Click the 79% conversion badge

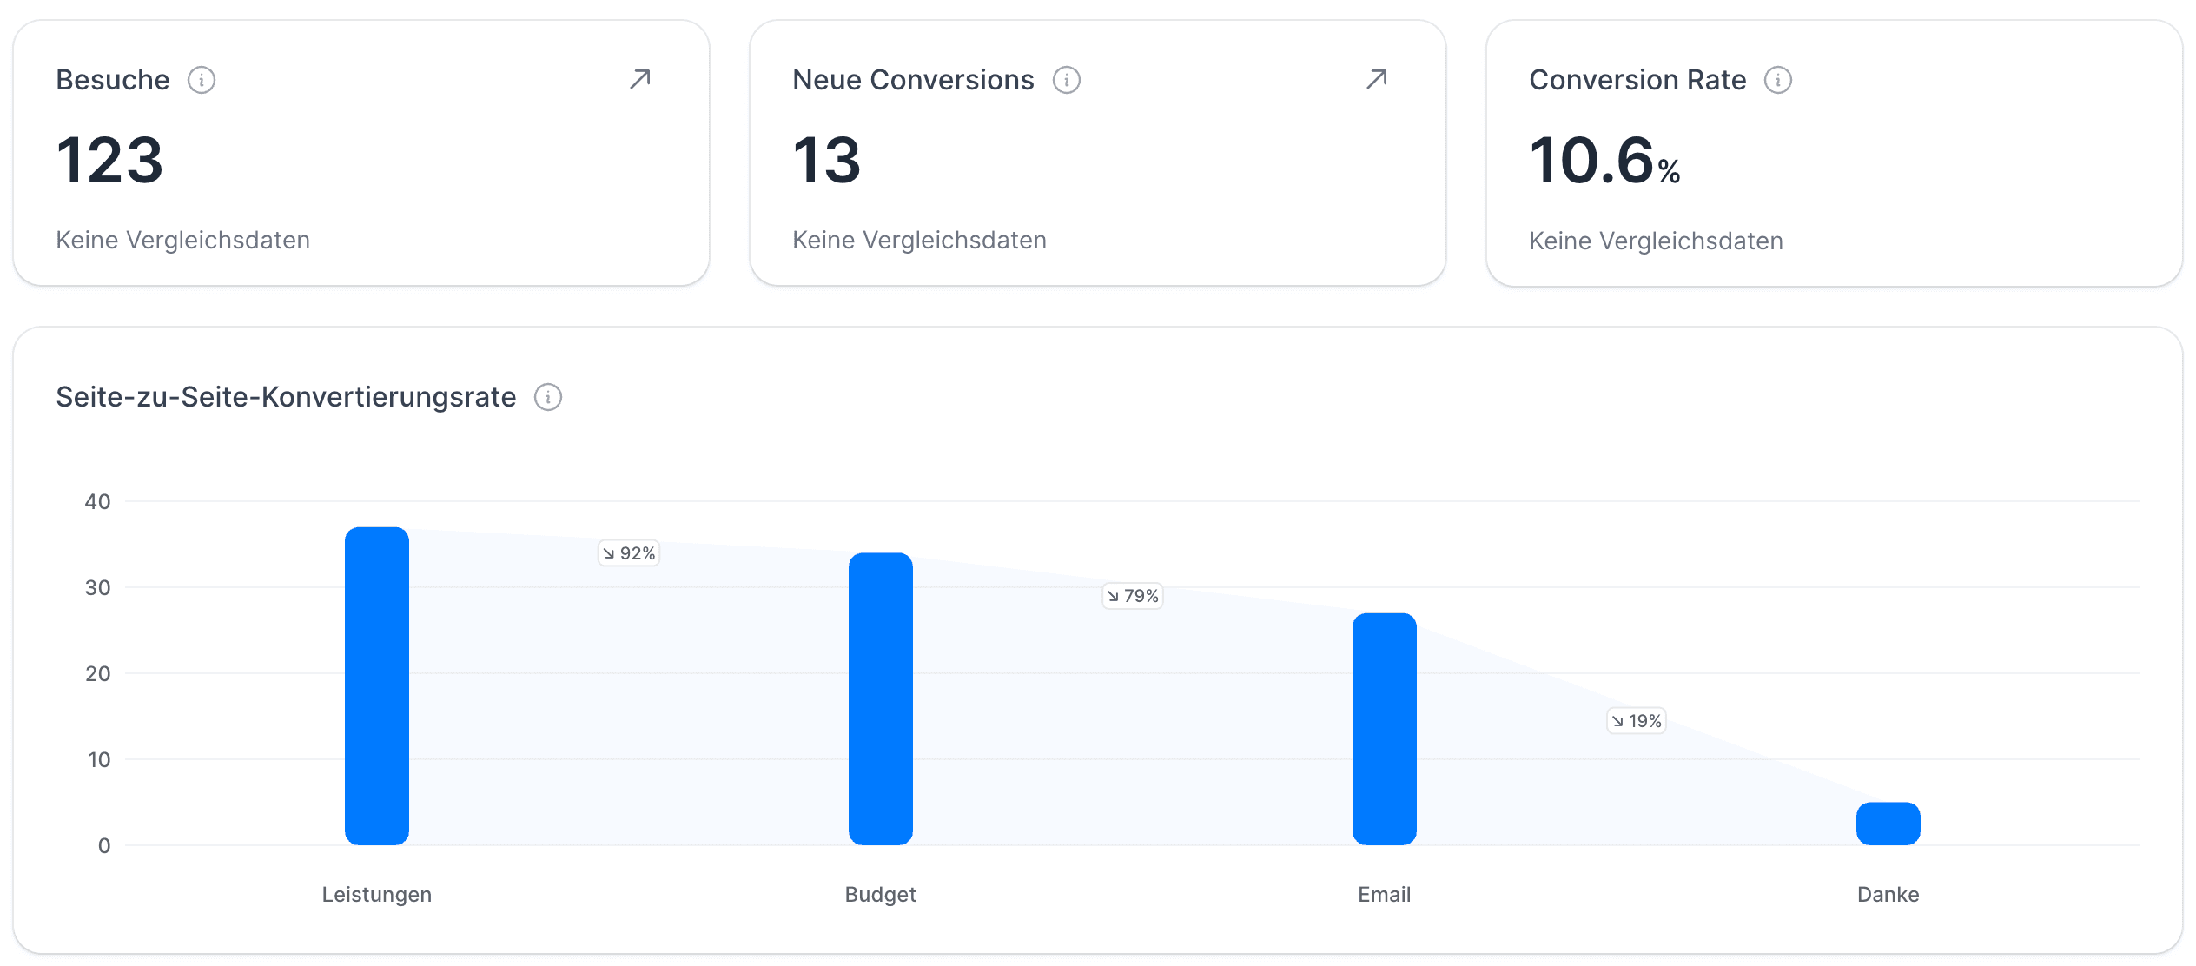pos(1132,596)
